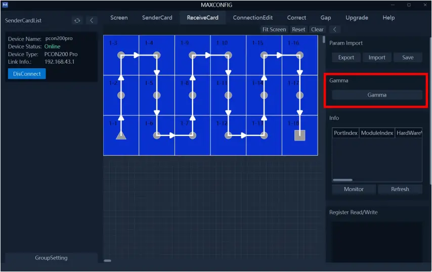This screenshot has width=432, height=272.
Task: Clear the canvas with the Clear button
Action: click(317, 29)
